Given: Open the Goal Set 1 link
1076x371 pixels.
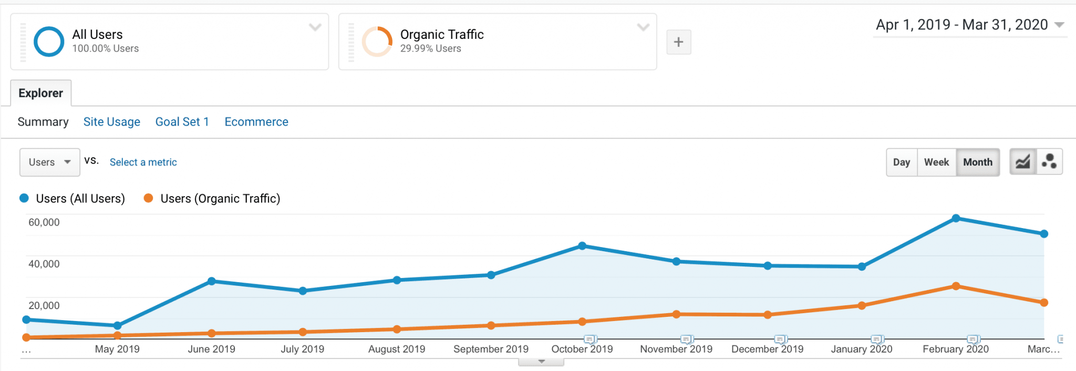Looking at the screenshot, I should click(182, 122).
